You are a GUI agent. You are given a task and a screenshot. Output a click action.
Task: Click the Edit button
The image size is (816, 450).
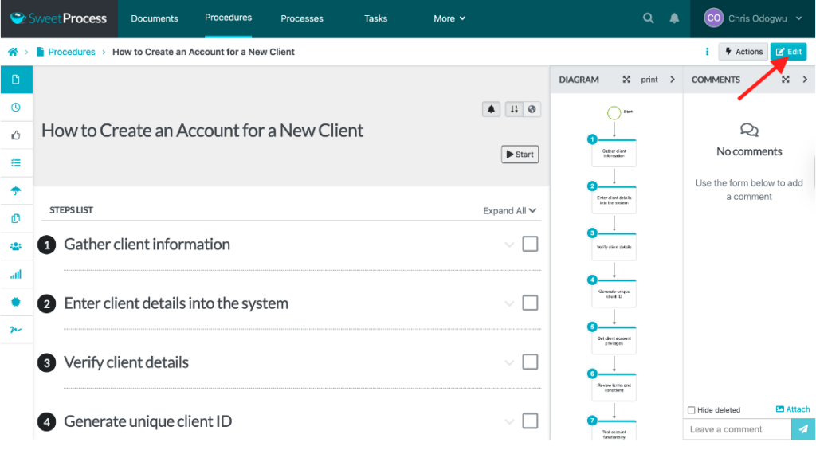click(788, 52)
